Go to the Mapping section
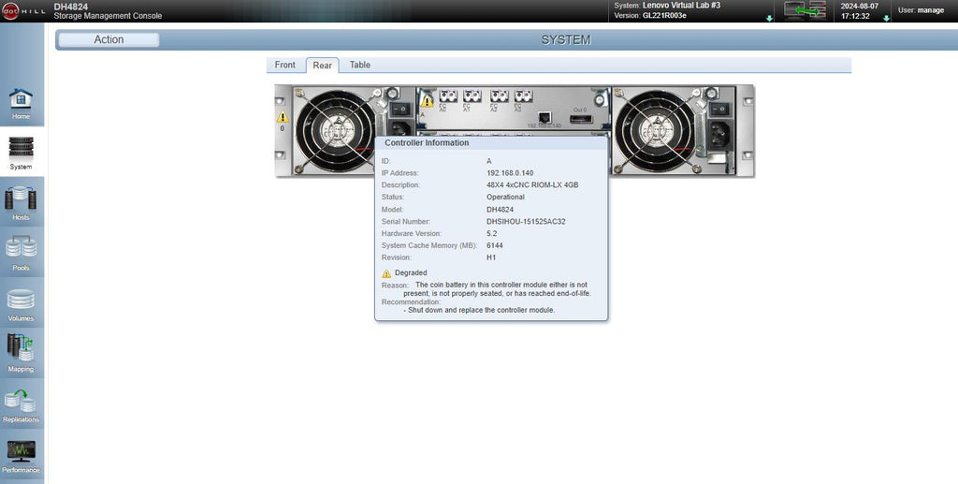 click(21, 355)
